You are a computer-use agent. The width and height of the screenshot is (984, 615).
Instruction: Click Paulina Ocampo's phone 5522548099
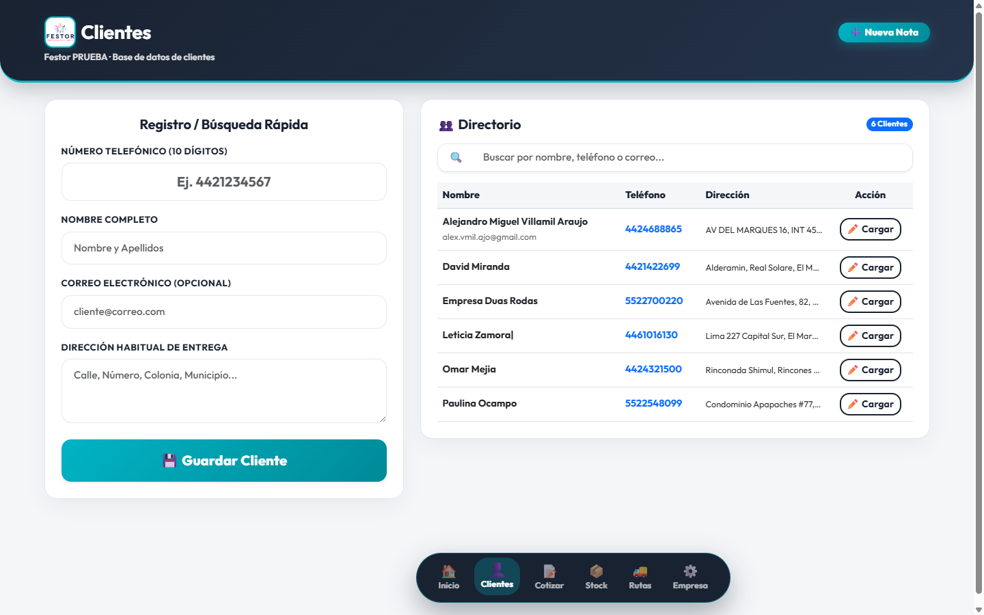point(653,403)
